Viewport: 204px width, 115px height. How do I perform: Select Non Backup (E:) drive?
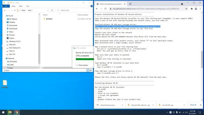tap(15, 48)
